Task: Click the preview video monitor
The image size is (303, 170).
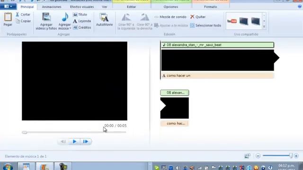Action: coord(75,81)
